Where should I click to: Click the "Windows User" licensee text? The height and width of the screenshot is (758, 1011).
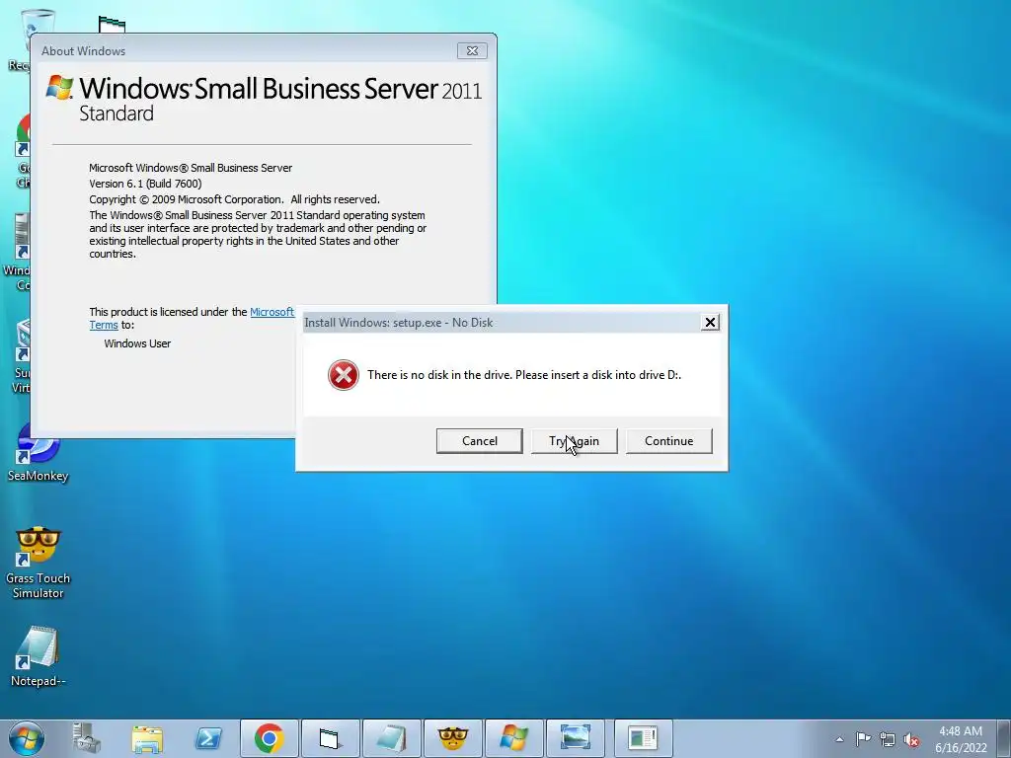point(137,343)
